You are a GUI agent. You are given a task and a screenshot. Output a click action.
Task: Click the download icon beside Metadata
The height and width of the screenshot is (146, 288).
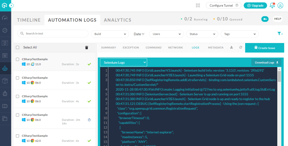(x=231, y=48)
